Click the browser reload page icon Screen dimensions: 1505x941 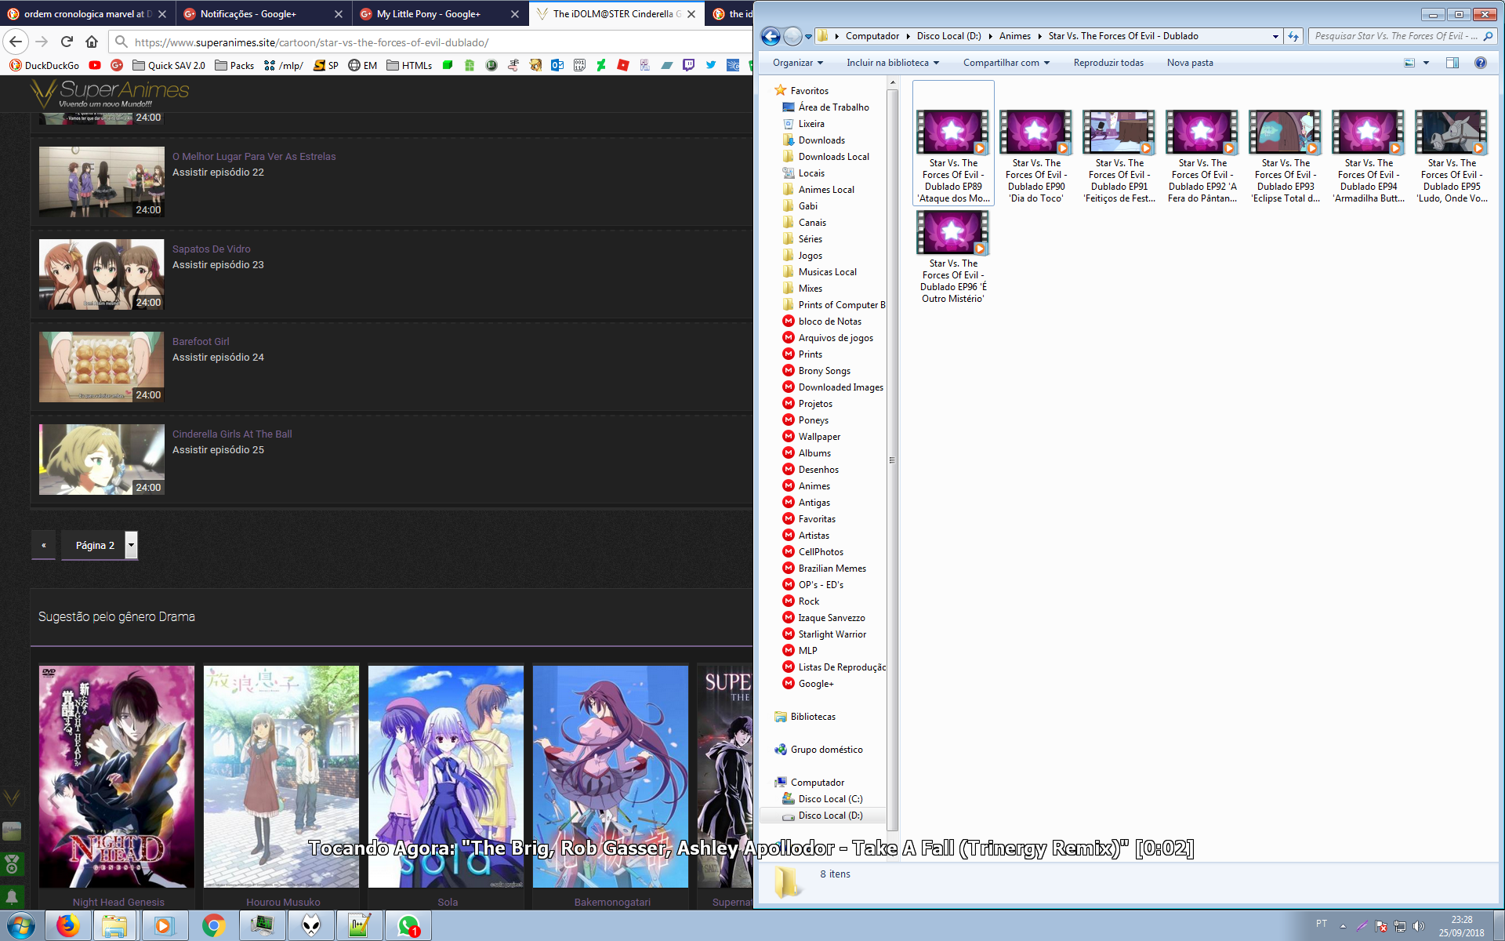pos(67,42)
